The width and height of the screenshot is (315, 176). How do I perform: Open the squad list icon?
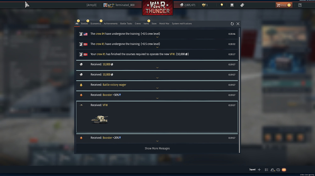pyautogui.click(x=266, y=170)
